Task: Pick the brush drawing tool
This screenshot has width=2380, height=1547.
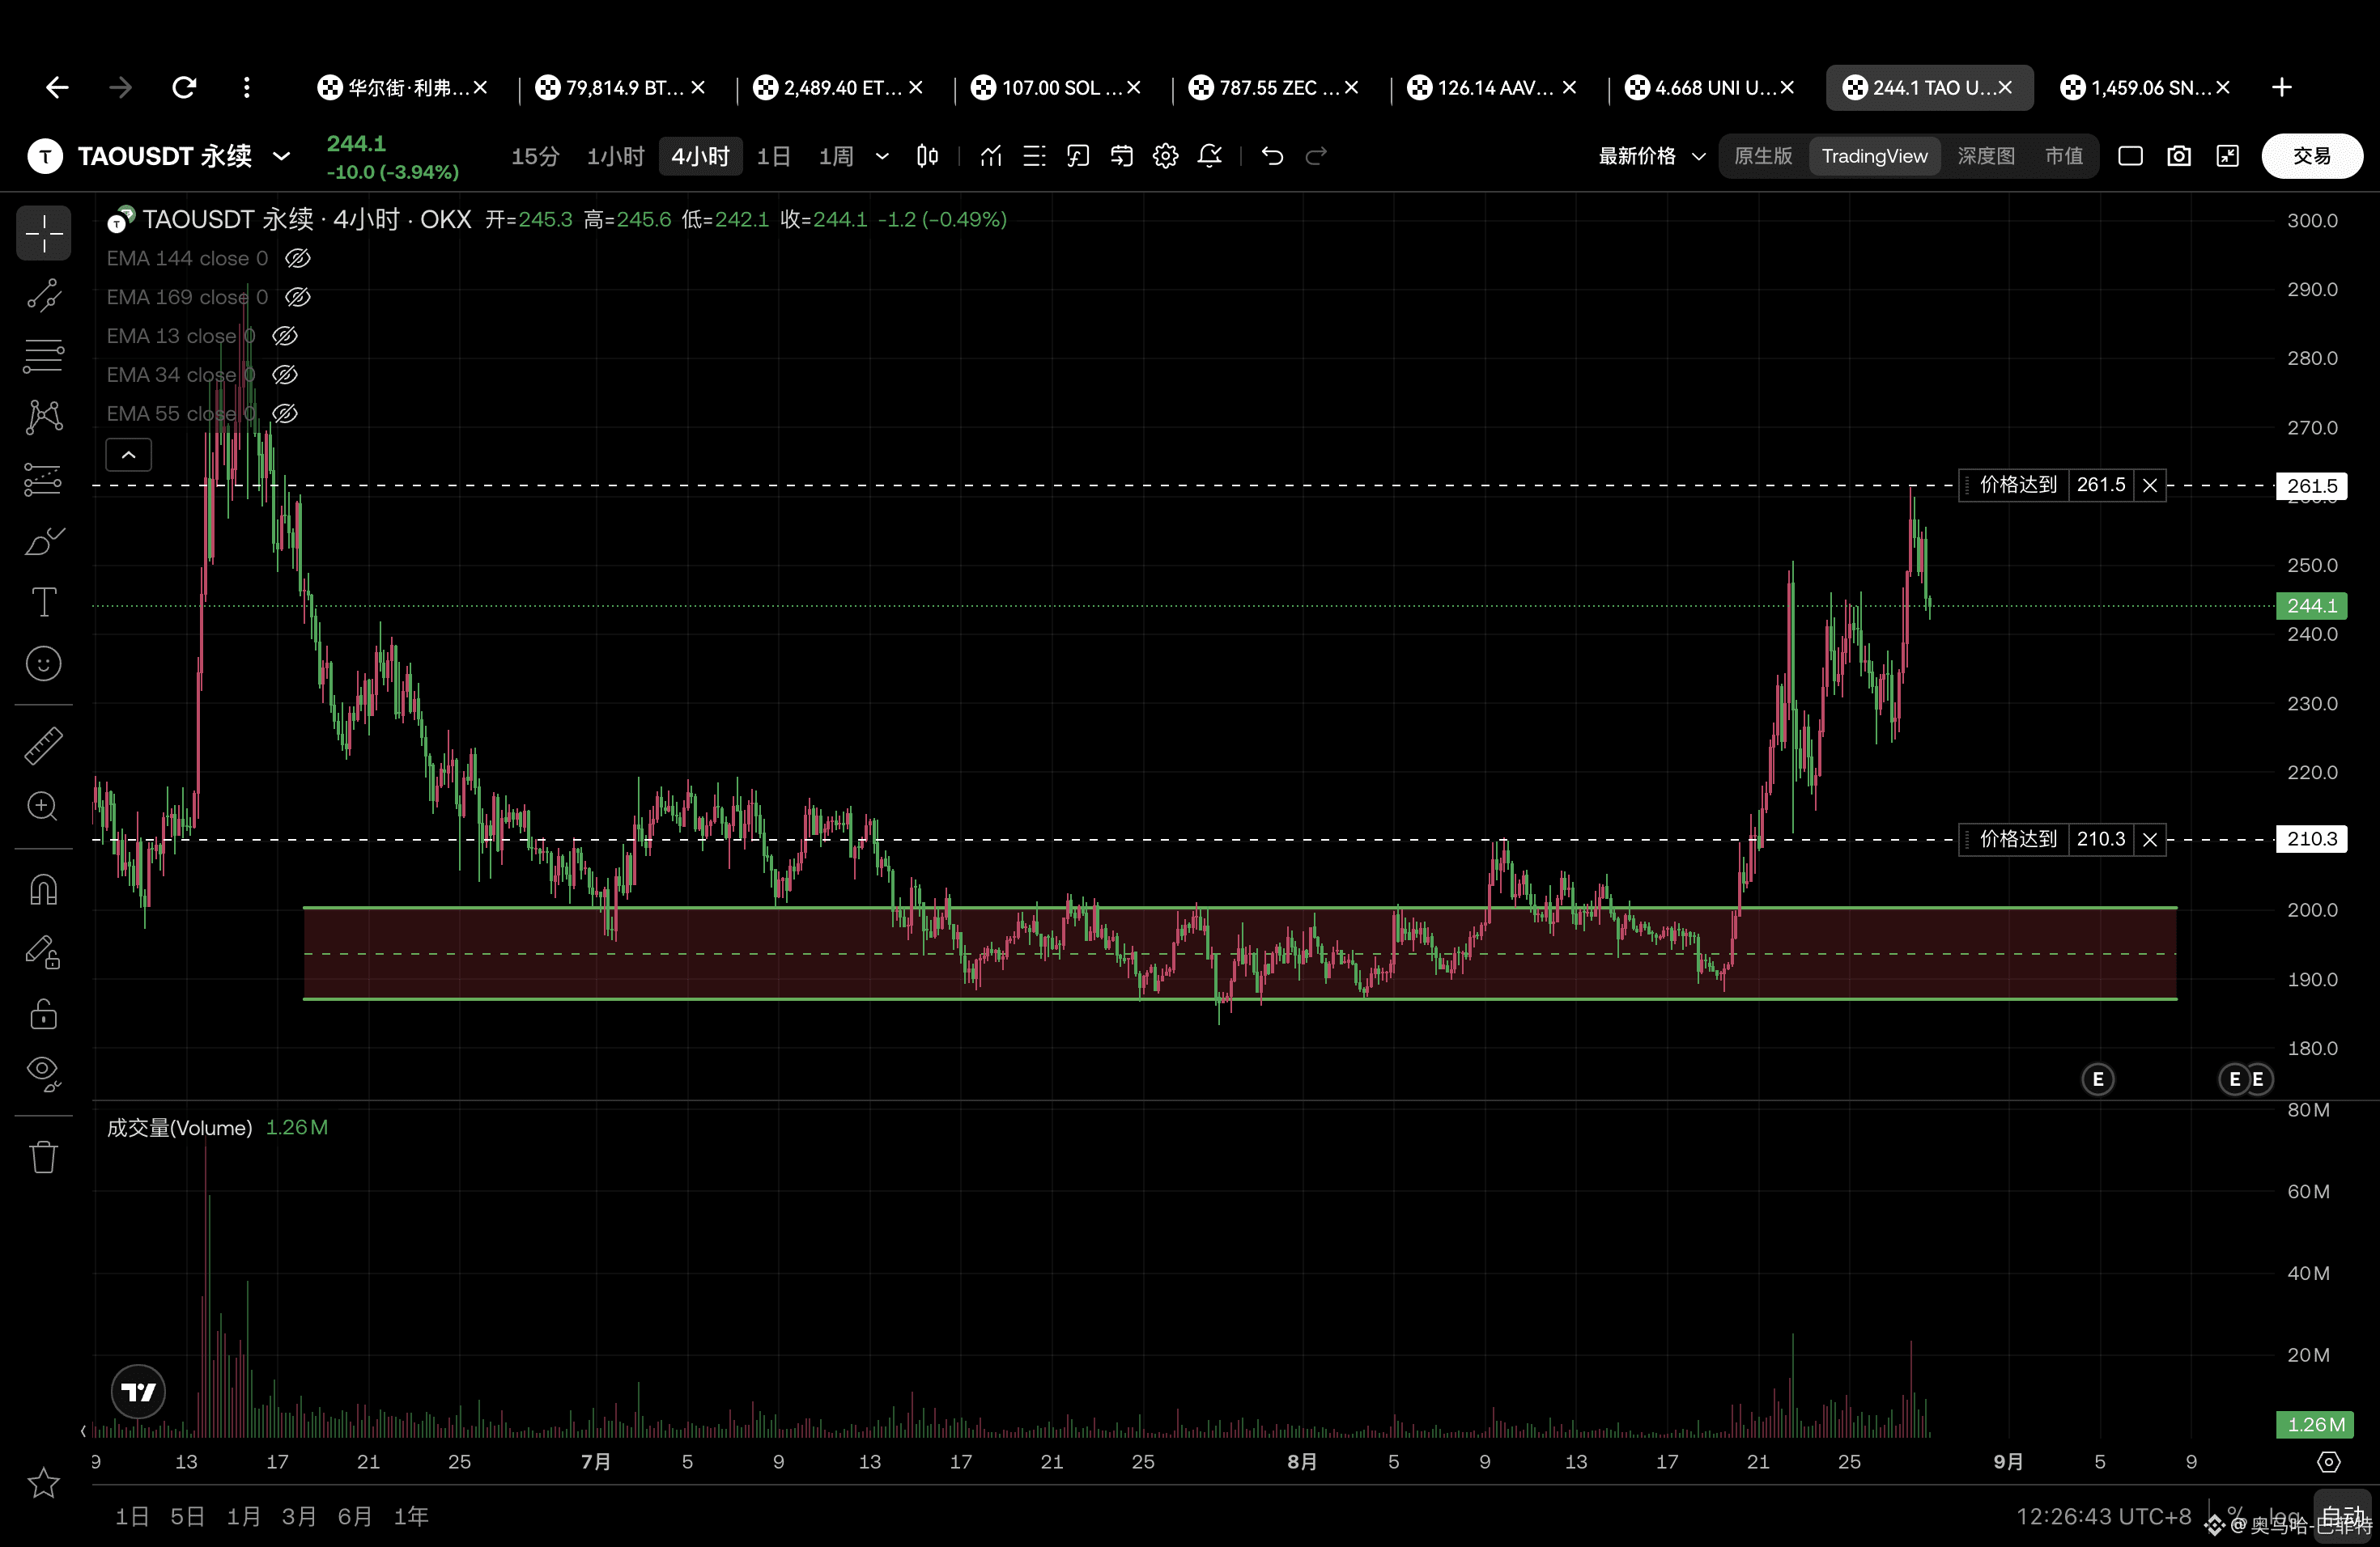Action: pyautogui.click(x=43, y=541)
